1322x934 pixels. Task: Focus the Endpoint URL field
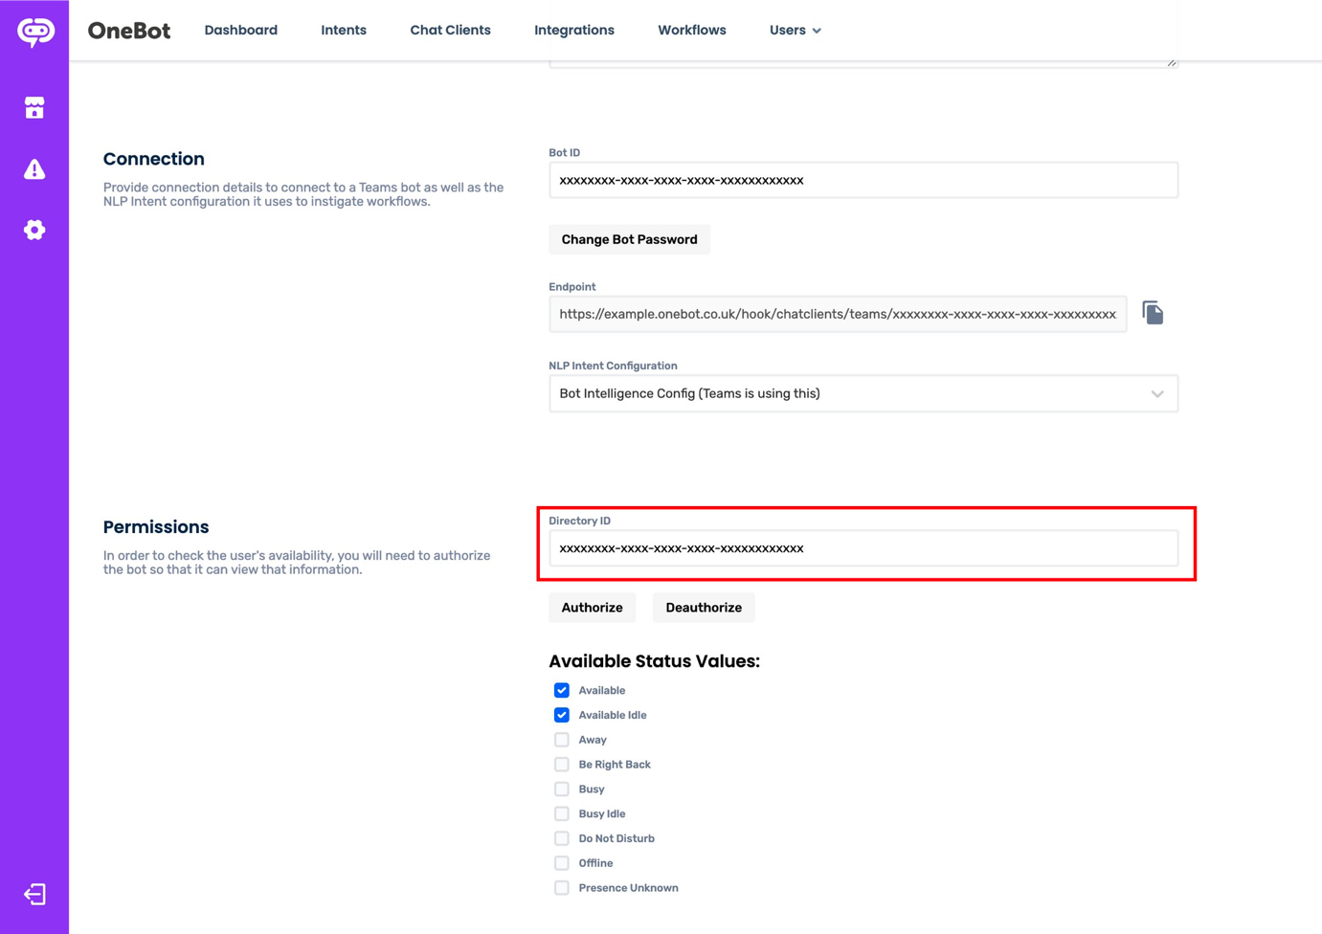click(838, 314)
